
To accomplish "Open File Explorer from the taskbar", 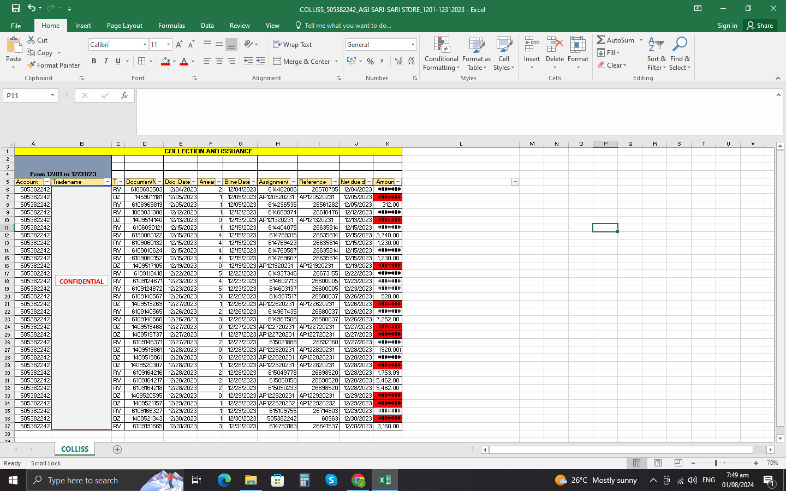I will (x=251, y=480).
